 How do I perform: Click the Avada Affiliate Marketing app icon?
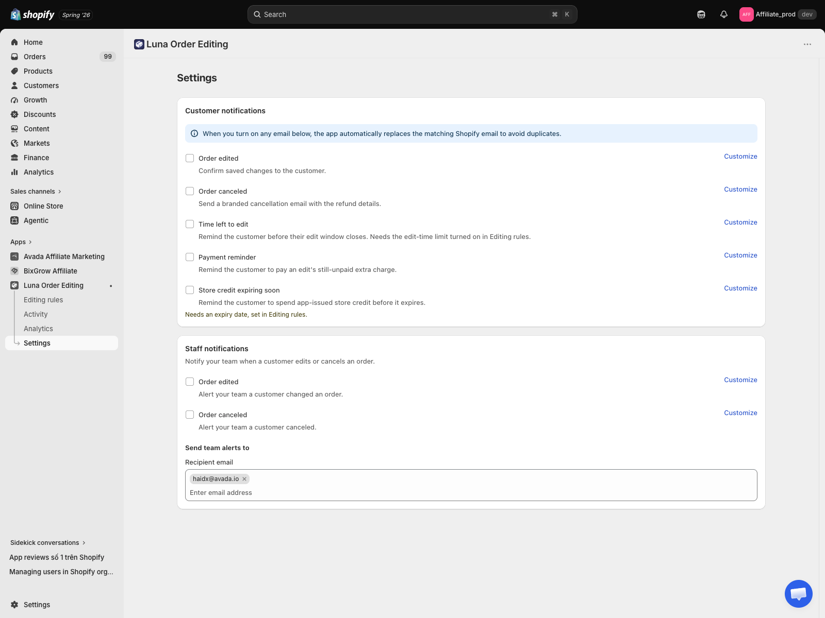14,256
